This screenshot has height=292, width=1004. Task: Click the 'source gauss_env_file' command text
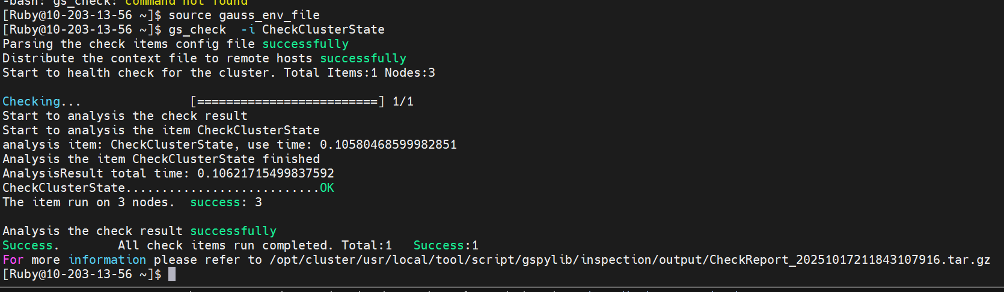(x=244, y=16)
